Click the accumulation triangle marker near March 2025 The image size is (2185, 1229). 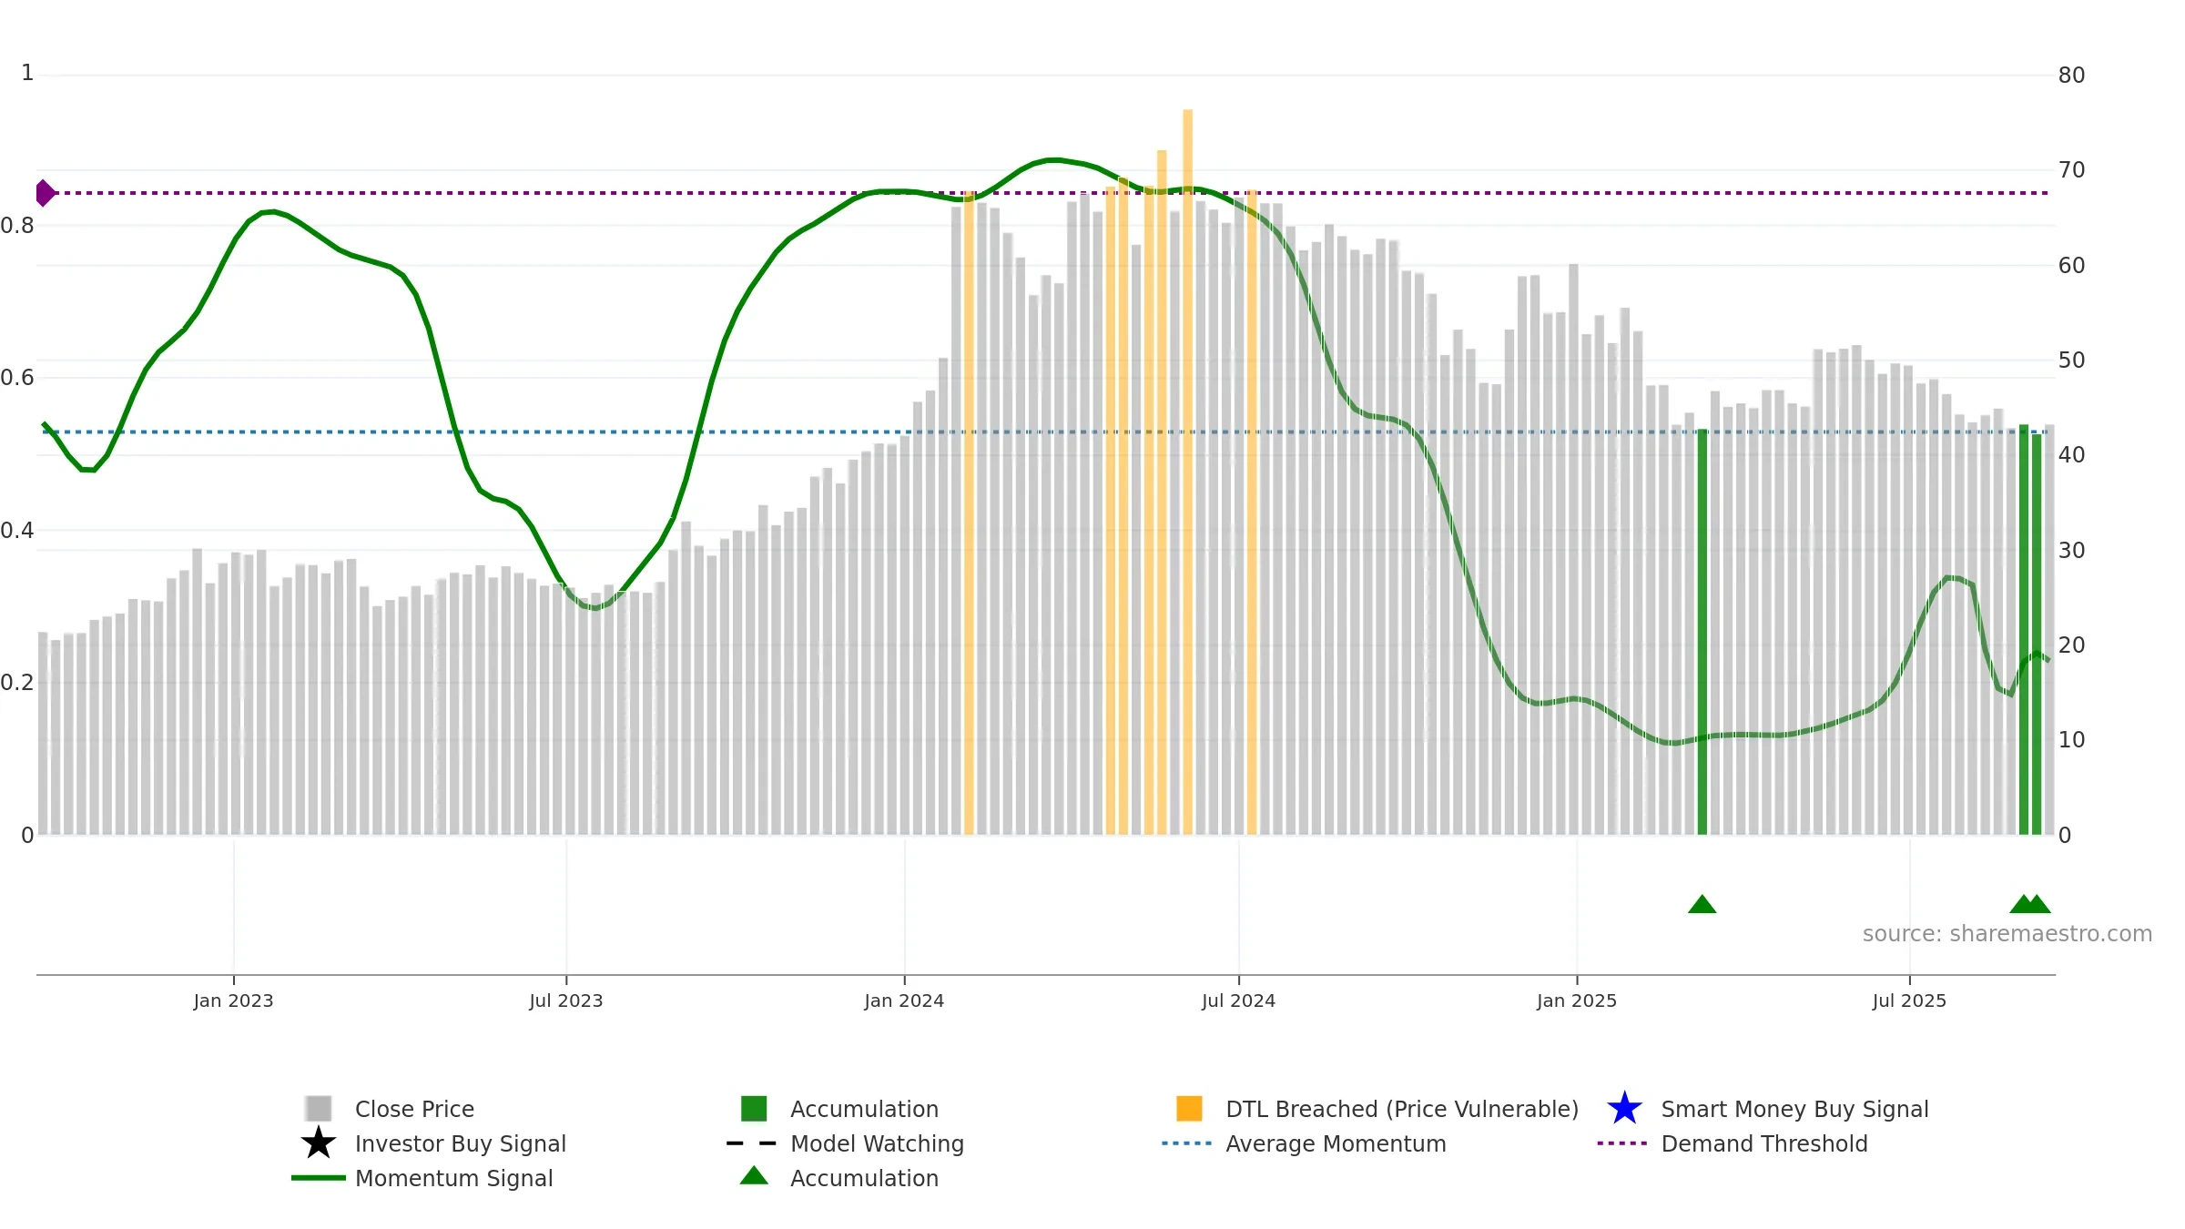pyautogui.click(x=1702, y=904)
